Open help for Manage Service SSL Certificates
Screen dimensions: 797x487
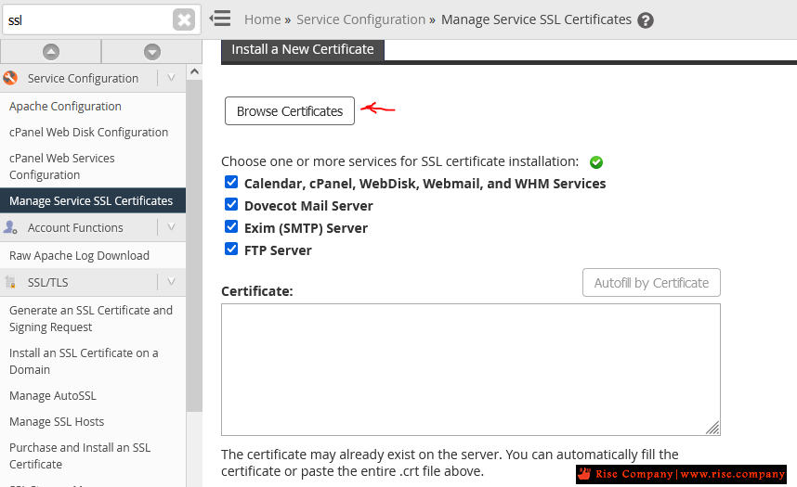(646, 20)
